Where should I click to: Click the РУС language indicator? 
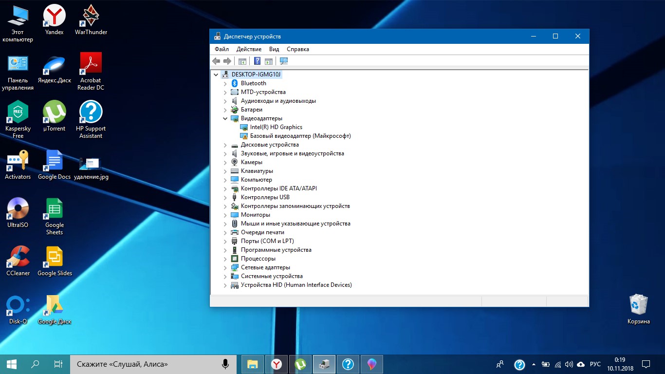(x=595, y=364)
